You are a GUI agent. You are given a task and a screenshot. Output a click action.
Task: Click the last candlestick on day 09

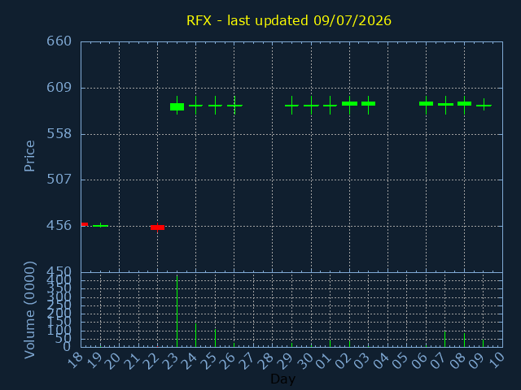pos(484,105)
